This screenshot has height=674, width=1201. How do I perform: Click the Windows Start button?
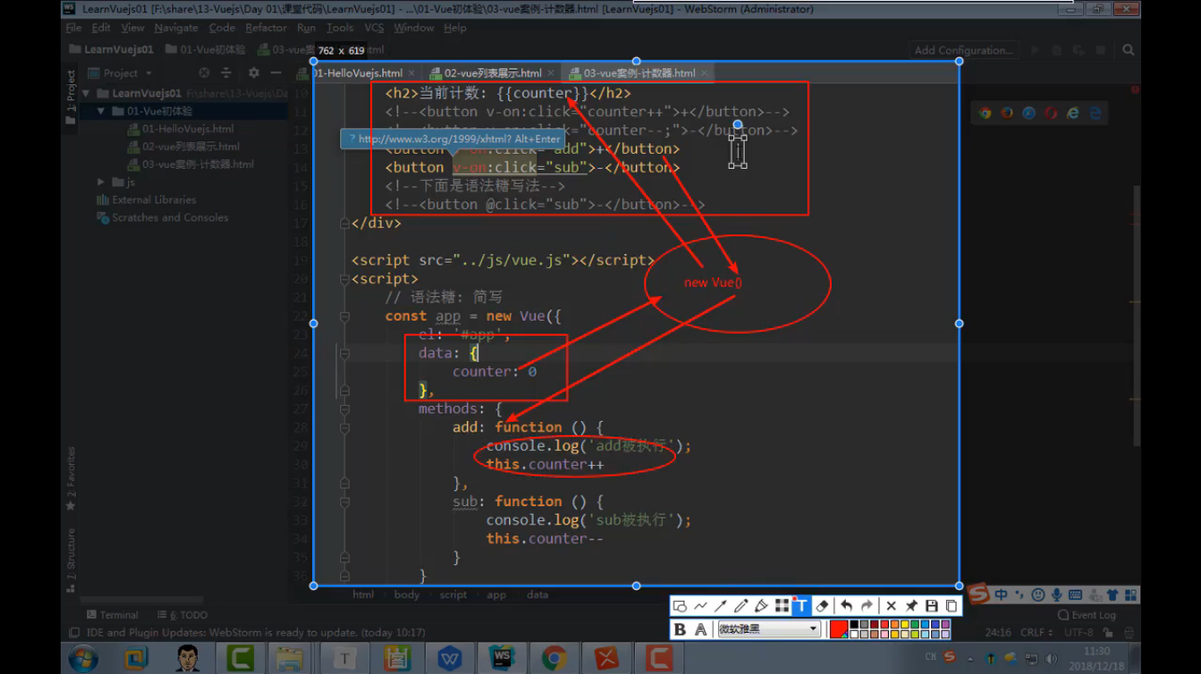click(x=84, y=657)
